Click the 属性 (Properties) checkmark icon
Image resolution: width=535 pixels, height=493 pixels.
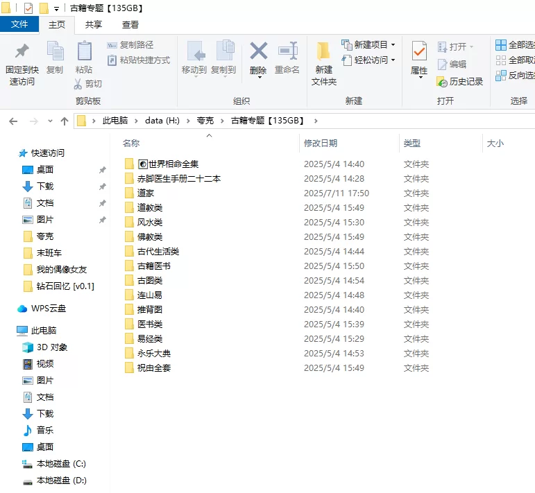click(x=419, y=51)
